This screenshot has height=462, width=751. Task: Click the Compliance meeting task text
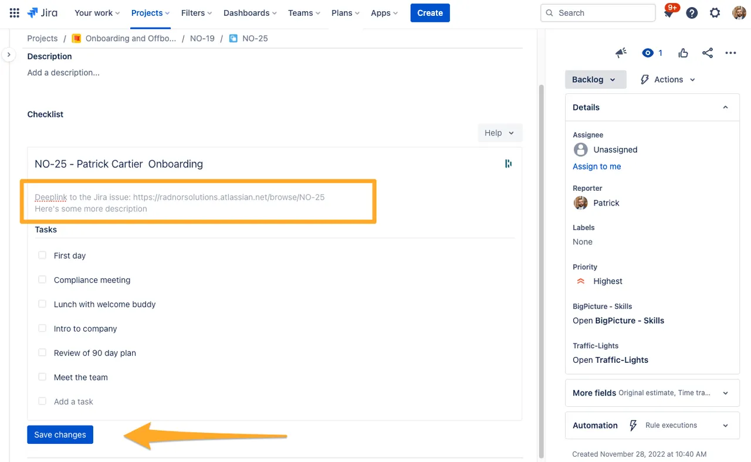coord(92,280)
